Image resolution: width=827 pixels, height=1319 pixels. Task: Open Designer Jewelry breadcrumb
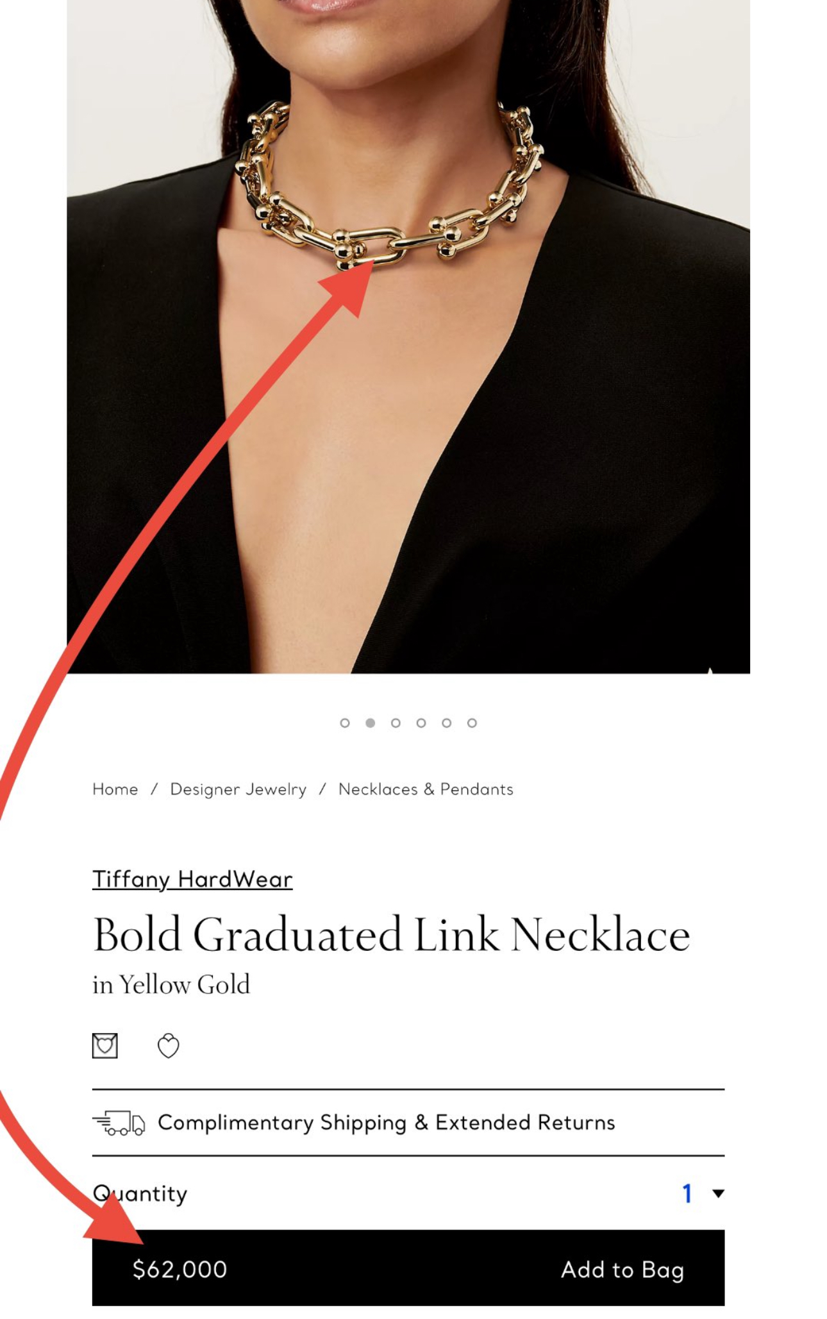(x=238, y=789)
